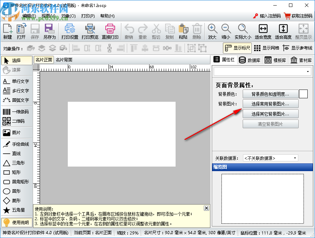Fit canvas to height 适合高度
This screenshot has height=238, width=315.
(x=283, y=31)
